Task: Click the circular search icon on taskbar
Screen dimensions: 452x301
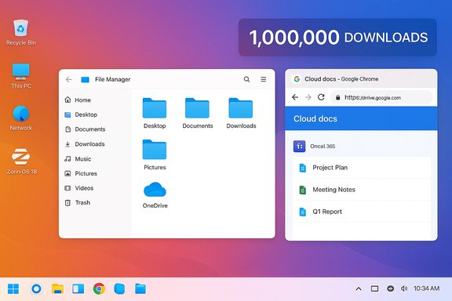Action: [x=36, y=288]
